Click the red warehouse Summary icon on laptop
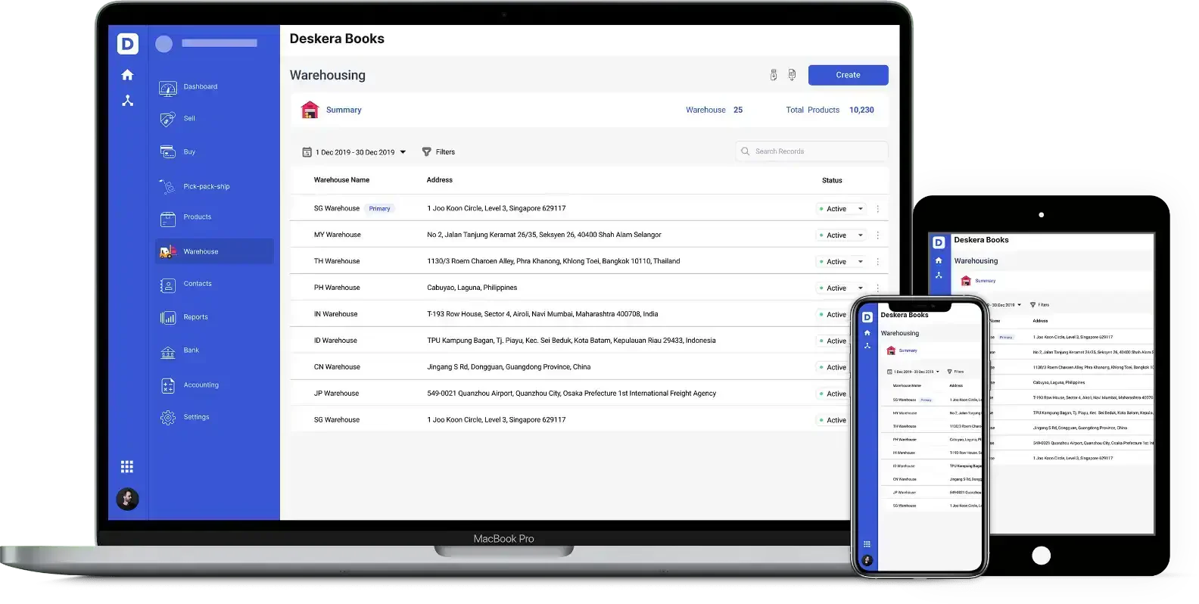Screen dimensions: 1199x604 tap(310, 110)
